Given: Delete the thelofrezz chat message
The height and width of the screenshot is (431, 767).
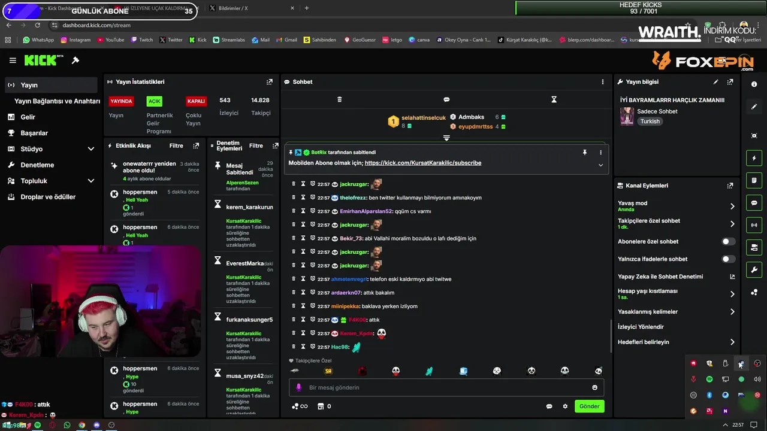Looking at the screenshot, I should [293, 198].
